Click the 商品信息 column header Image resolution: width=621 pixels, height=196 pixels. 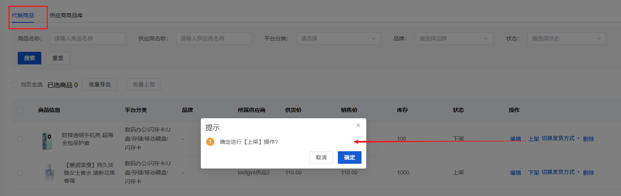pos(49,110)
